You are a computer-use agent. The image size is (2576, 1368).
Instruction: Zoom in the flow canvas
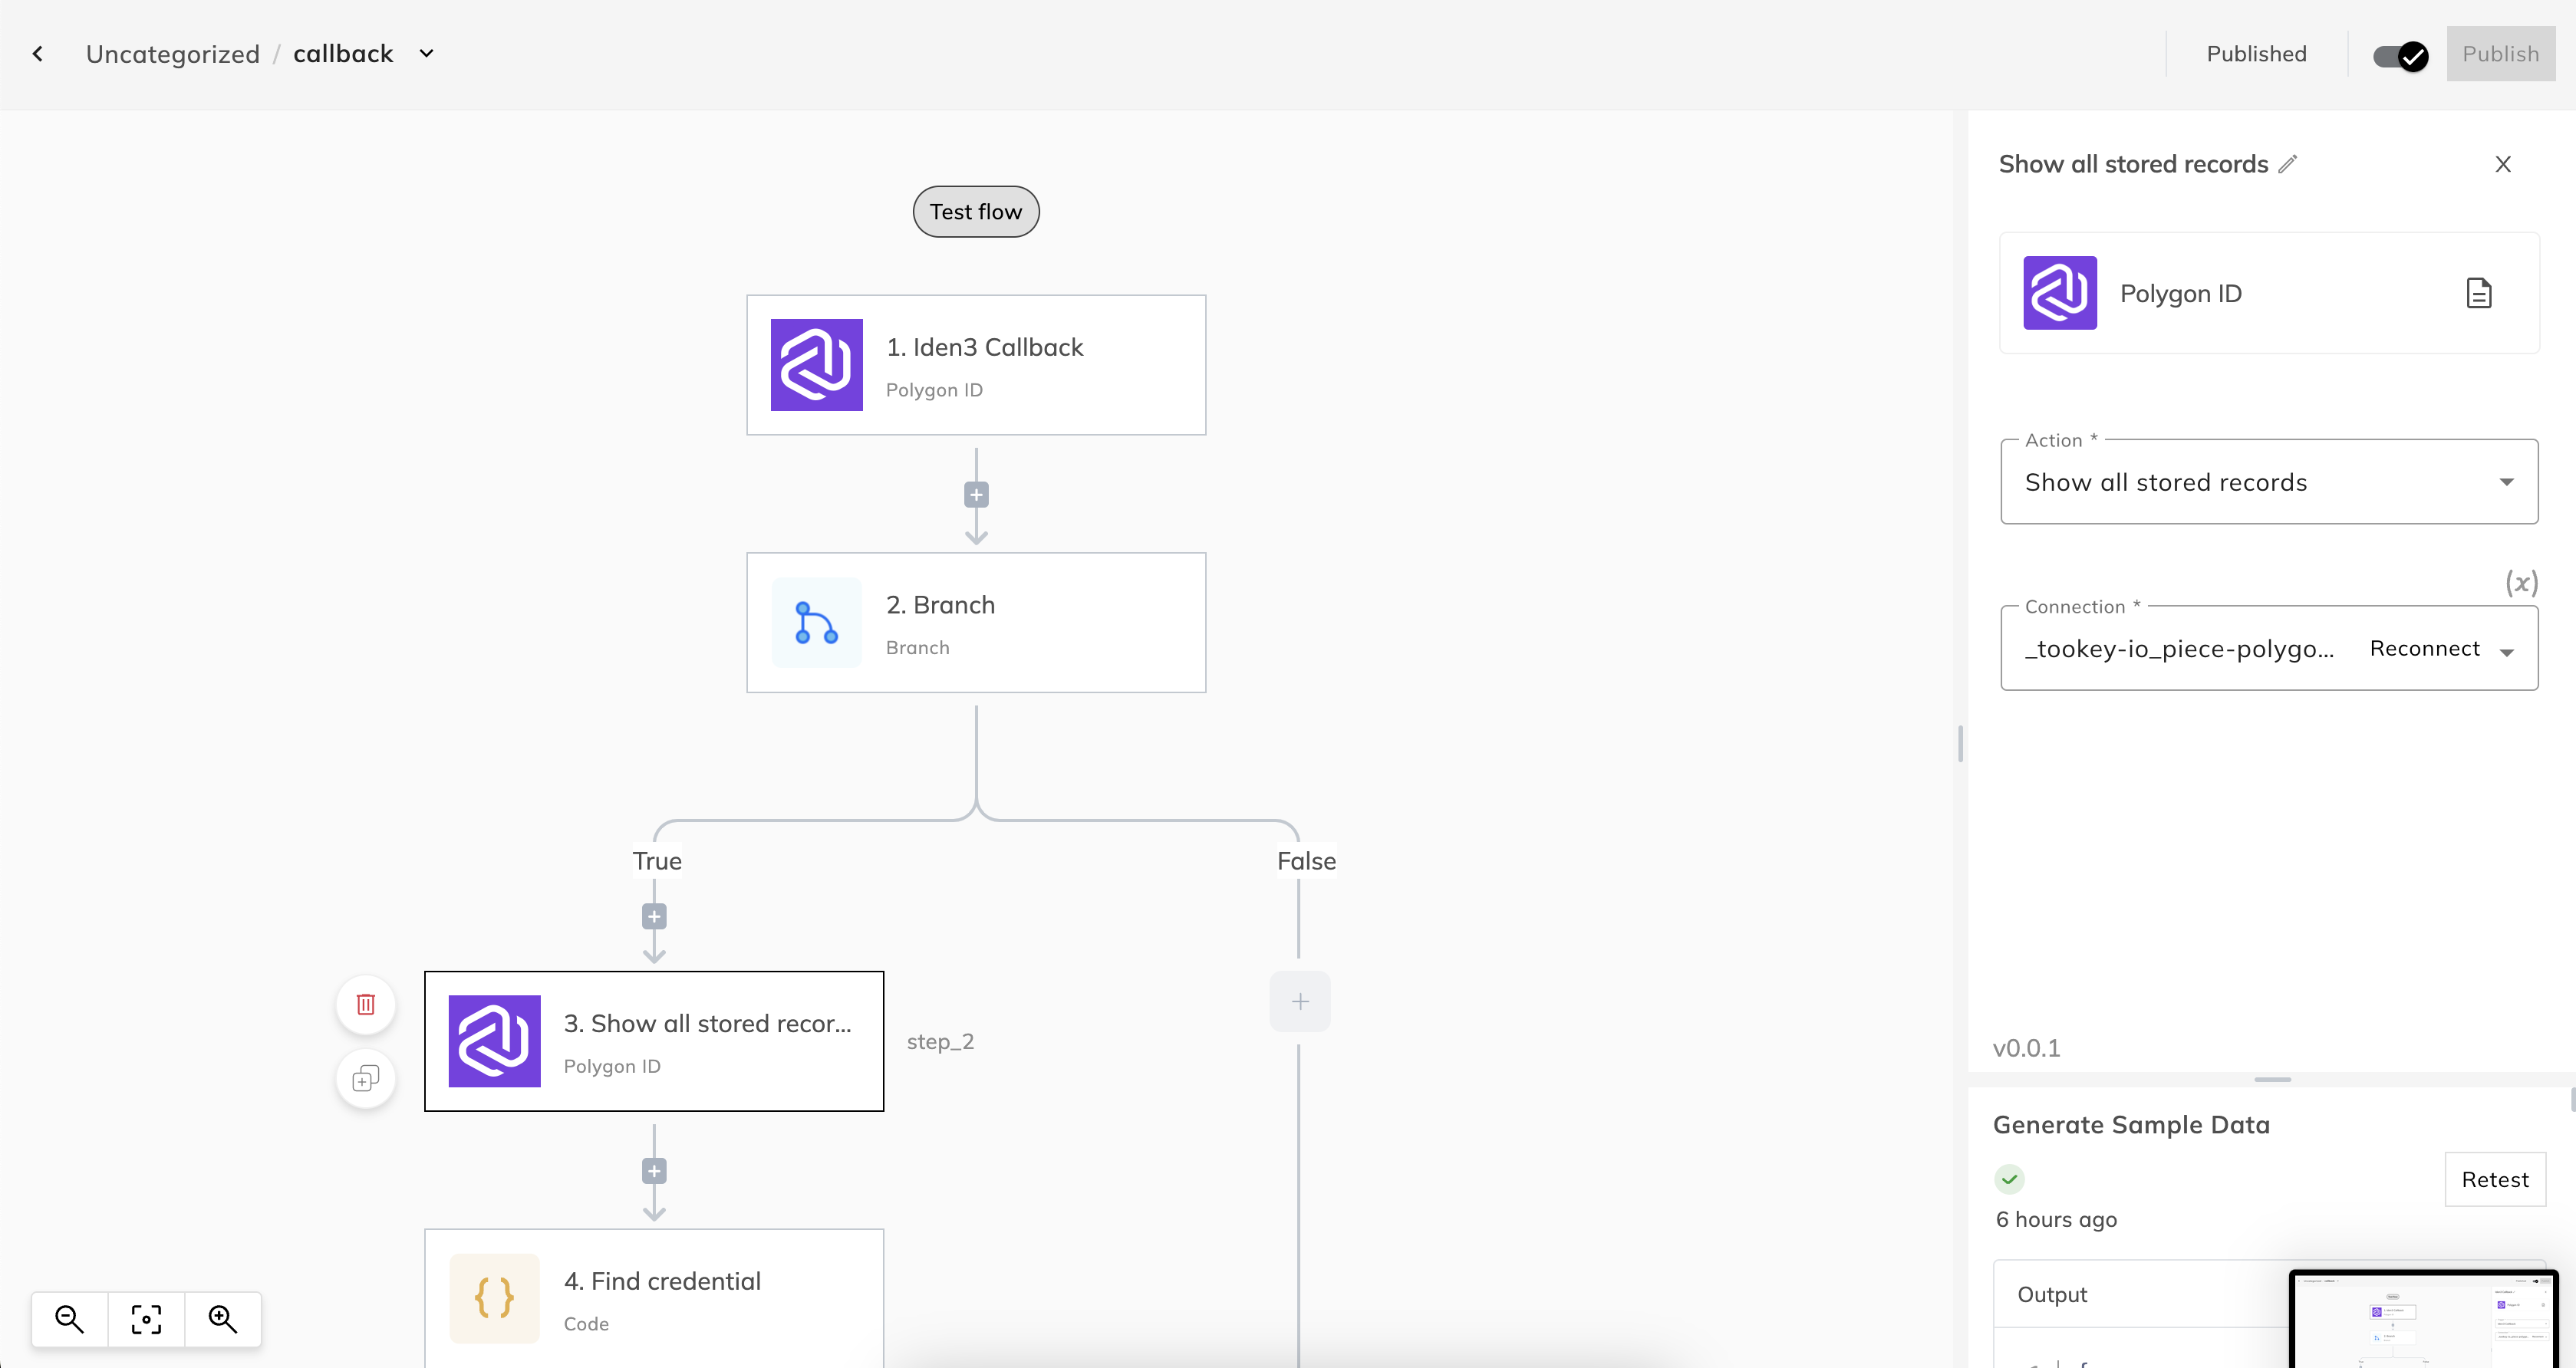tap(222, 1319)
